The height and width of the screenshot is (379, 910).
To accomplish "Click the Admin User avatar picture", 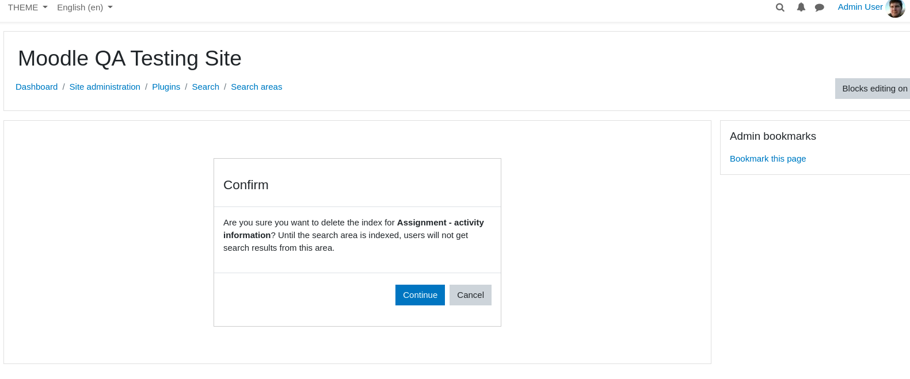I will 896,8.
